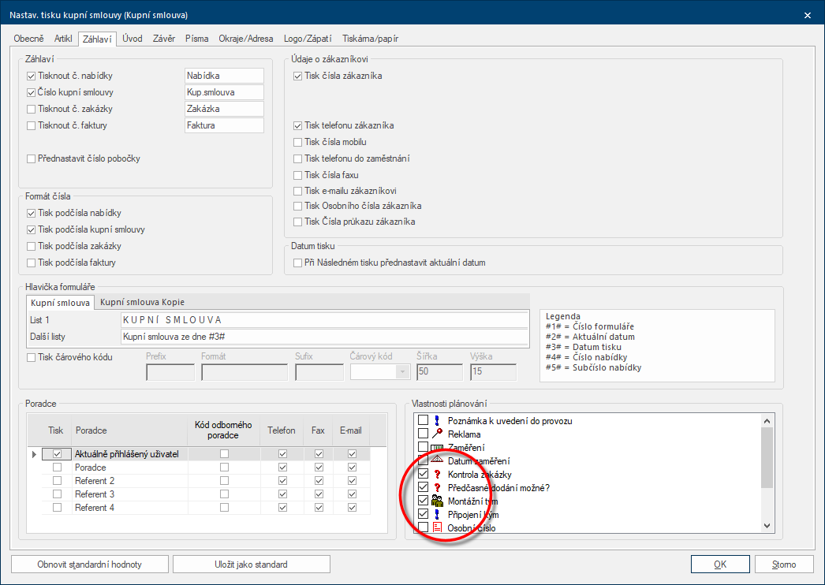Switch to the Písma tab

coord(196,39)
